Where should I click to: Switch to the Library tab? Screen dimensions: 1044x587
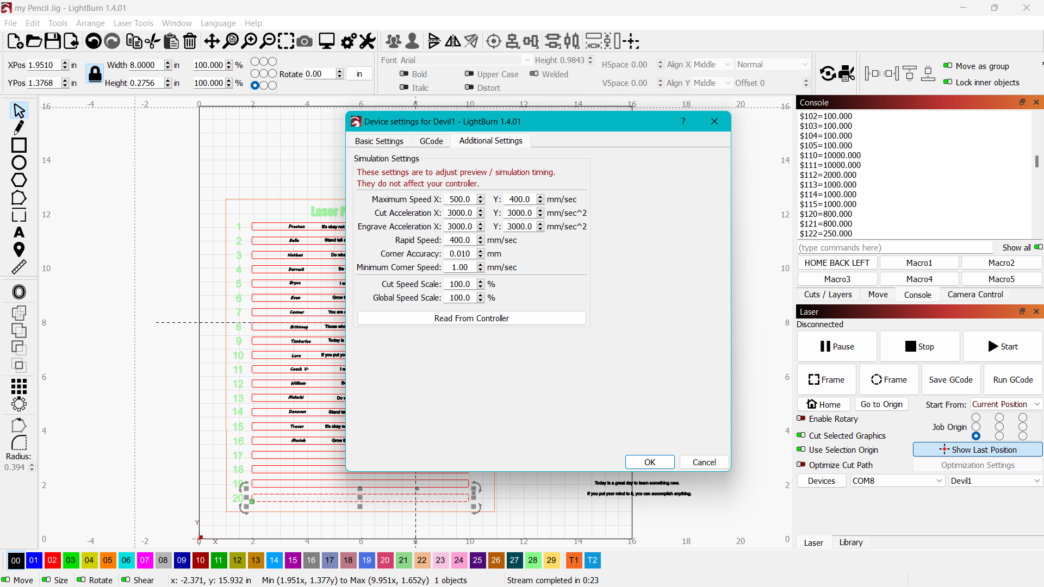click(851, 542)
